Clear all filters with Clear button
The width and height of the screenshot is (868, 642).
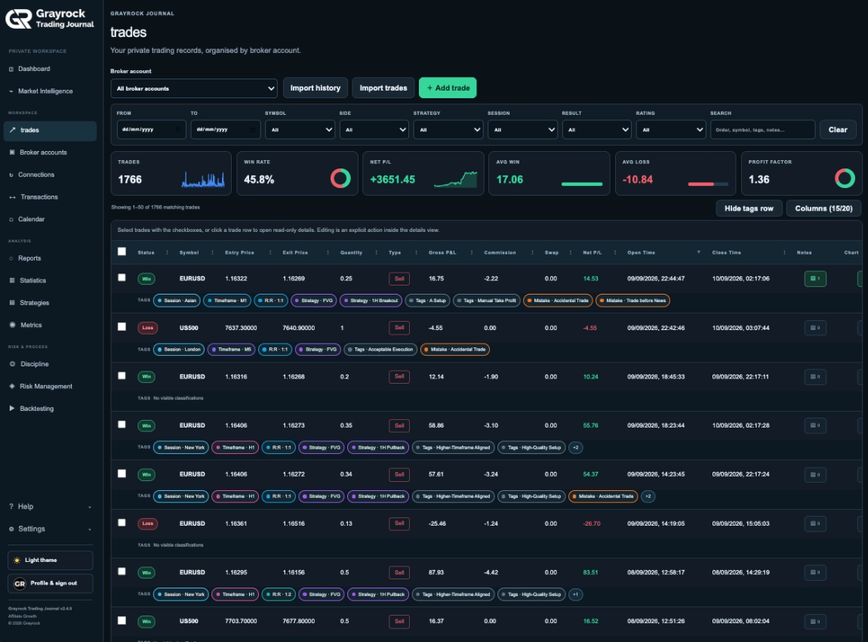838,130
